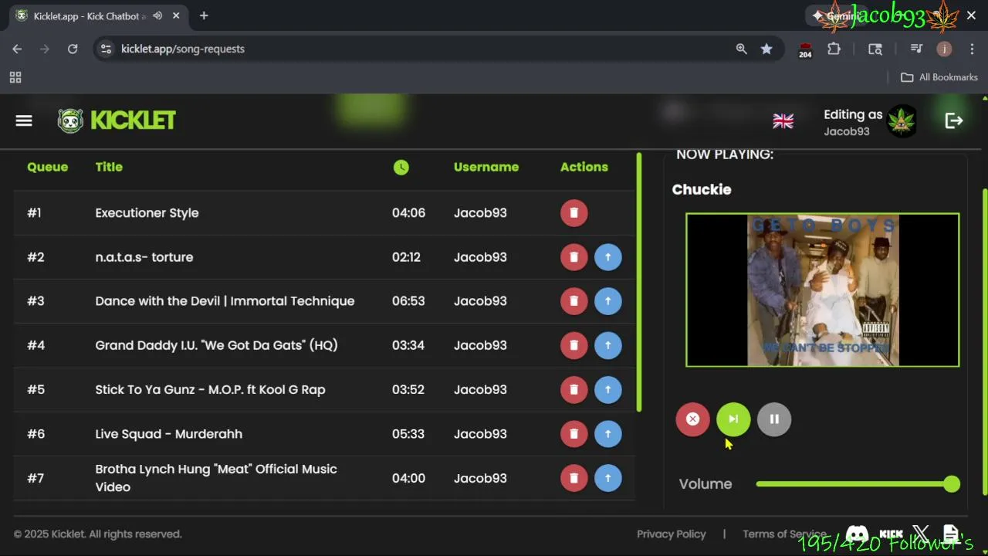Adjust the Volume slider
This screenshot has width=988, height=556.
858,484
